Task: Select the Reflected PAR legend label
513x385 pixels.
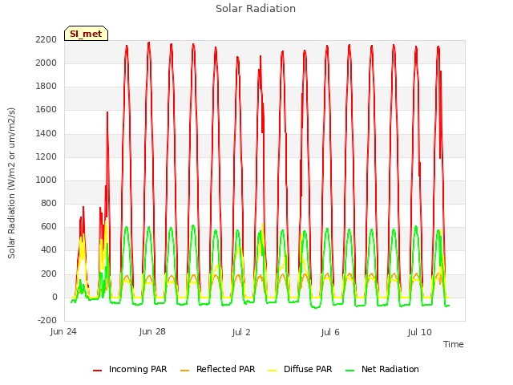Action: tap(225, 369)
